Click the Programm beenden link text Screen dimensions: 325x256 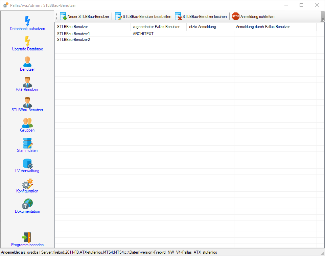coord(27,245)
